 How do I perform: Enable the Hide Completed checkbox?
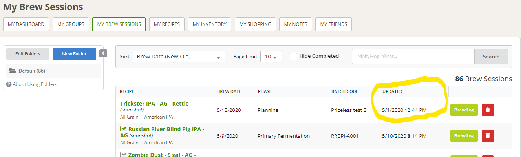(x=293, y=57)
